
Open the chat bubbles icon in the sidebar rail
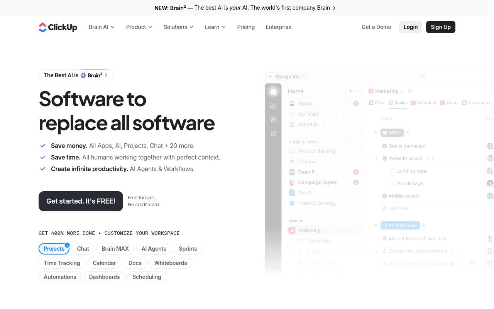tap(273, 106)
